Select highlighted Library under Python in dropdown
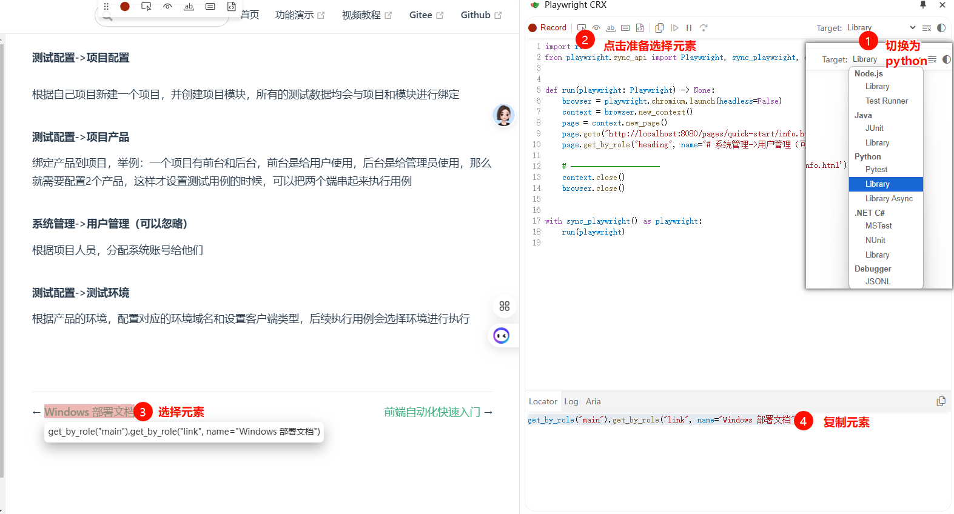954x514 pixels. pos(886,184)
